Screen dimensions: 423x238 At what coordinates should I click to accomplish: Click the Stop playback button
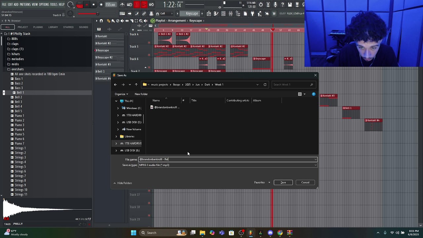(94, 5)
